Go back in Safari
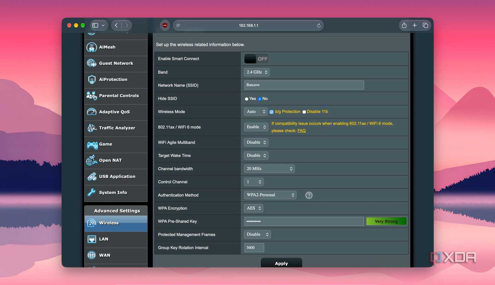 pyautogui.click(x=116, y=25)
